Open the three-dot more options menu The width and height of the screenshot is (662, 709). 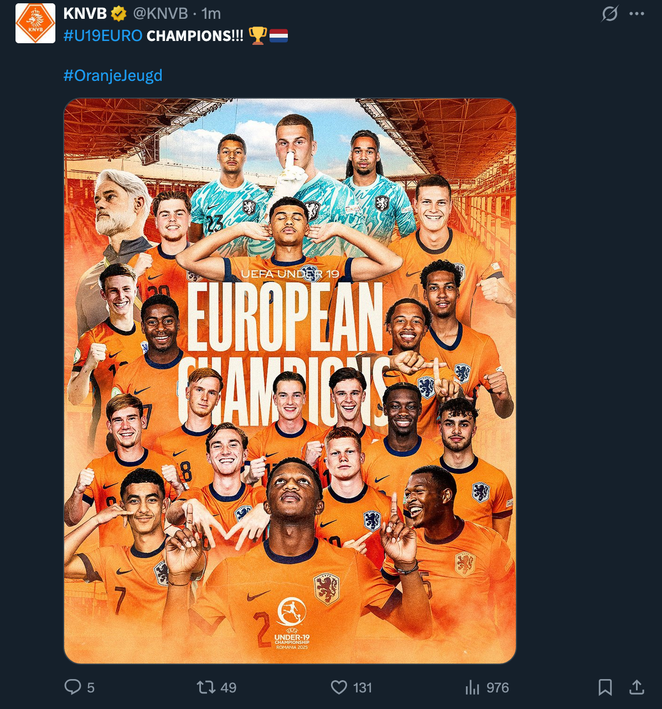(637, 14)
